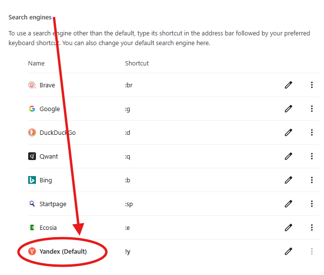Image resolution: width=324 pixels, height=275 pixels.
Task: Click the :sp shortcut value
Action: (x=129, y=205)
